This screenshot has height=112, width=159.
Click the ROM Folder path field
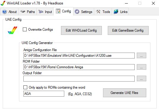click(x=79, y=67)
